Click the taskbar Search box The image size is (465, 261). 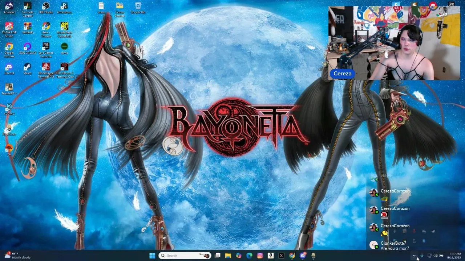pyautogui.click(x=185, y=256)
